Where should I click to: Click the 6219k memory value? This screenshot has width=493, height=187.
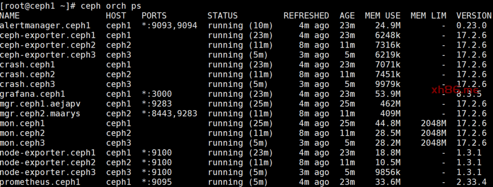[388, 55]
